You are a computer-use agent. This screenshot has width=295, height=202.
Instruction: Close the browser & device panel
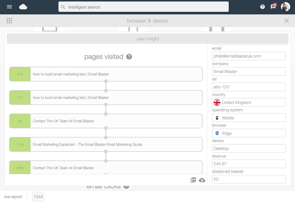point(286,21)
